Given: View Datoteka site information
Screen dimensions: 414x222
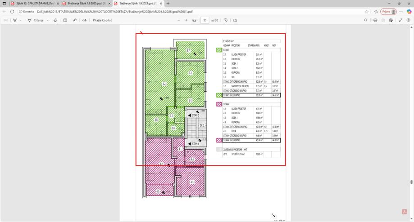Looking at the screenshot, I should pos(27,12).
